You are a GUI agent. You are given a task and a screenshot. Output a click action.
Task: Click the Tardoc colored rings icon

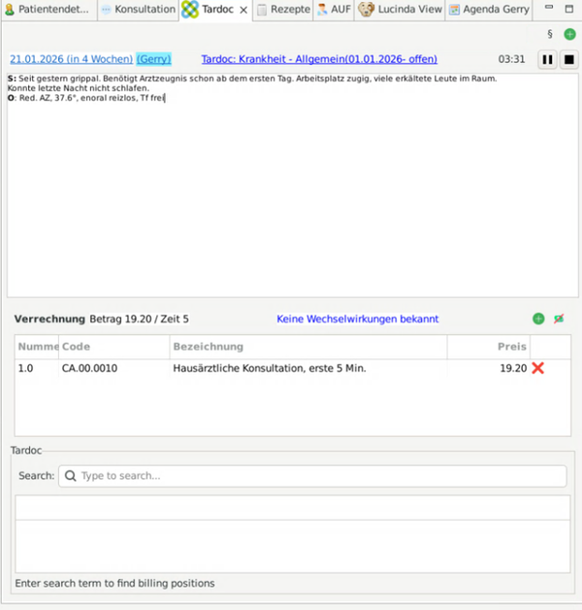[189, 10]
